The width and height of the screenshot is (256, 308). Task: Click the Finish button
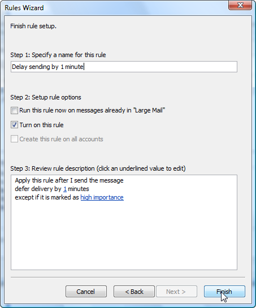pos(224,291)
